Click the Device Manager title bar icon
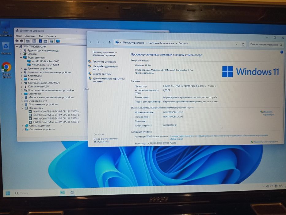Screen dimensions: 286x215 coord(17,30)
